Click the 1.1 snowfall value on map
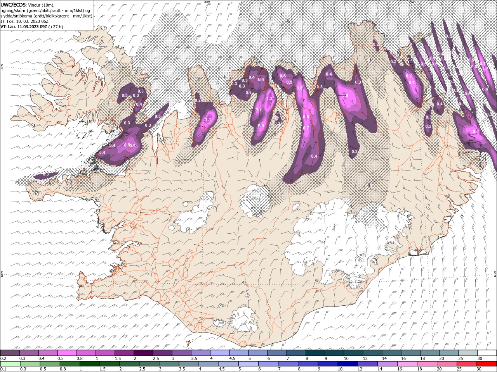The height and width of the screenshot is (372, 497). coord(208,120)
